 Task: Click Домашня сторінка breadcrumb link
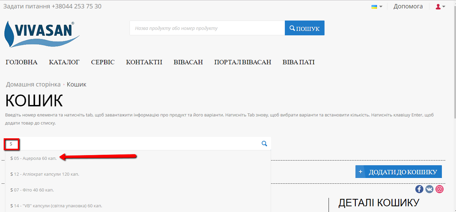click(33, 84)
